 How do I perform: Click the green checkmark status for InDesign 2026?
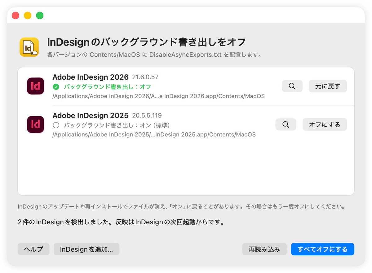click(56, 87)
